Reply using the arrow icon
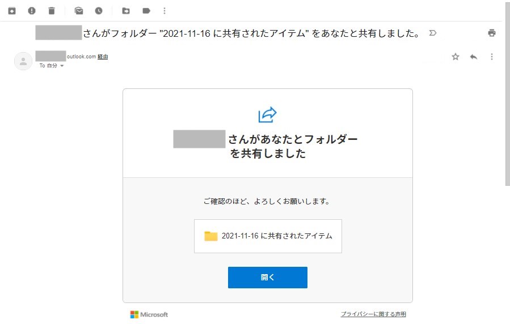Viewport: 510px width, 324px height. click(x=474, y=57)
